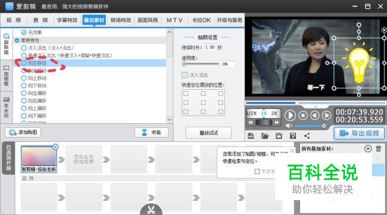Click the 双击此处添加视频 placeholder

tap(84, 159)
